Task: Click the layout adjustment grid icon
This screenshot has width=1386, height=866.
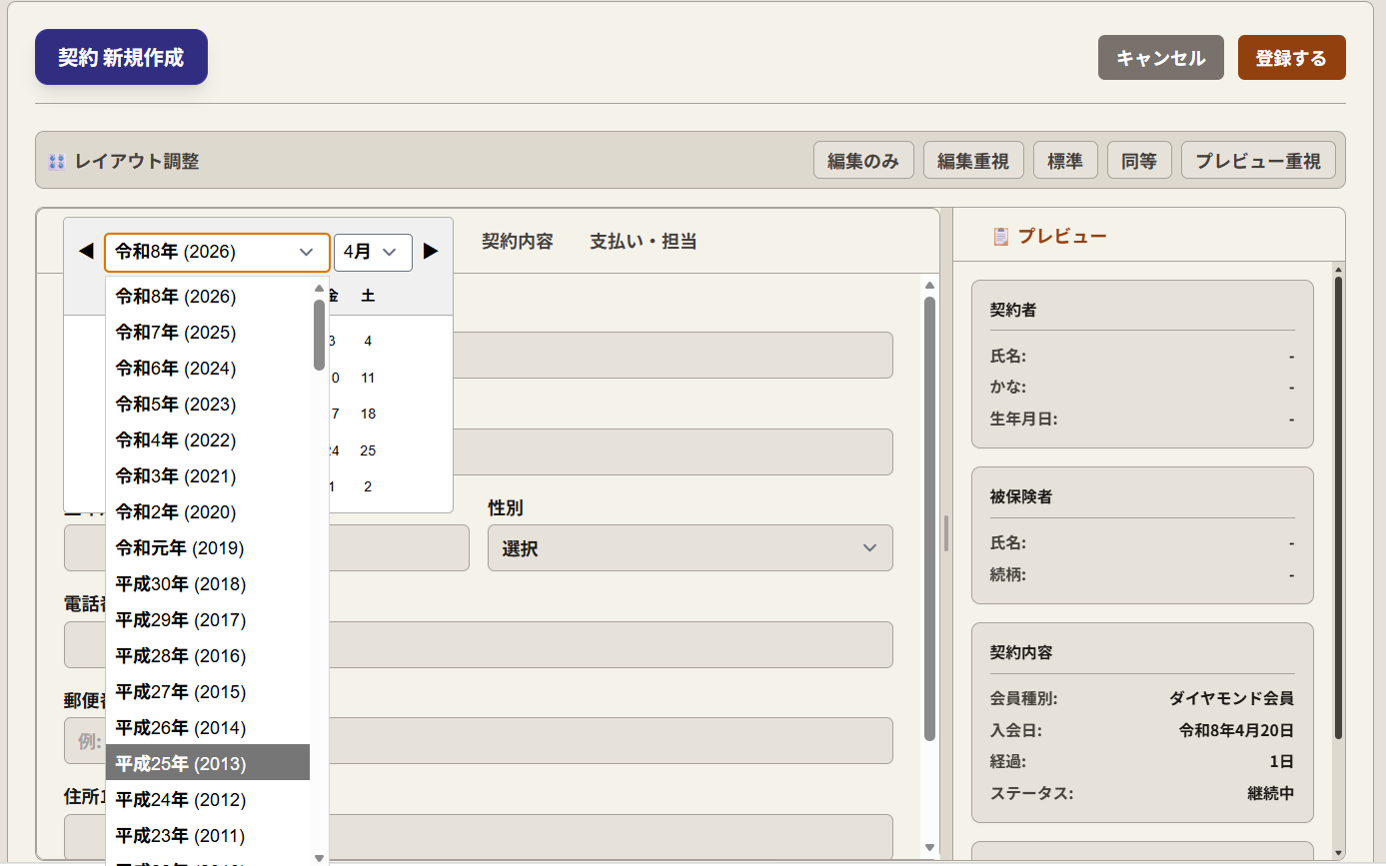Action: click(56, 162)
